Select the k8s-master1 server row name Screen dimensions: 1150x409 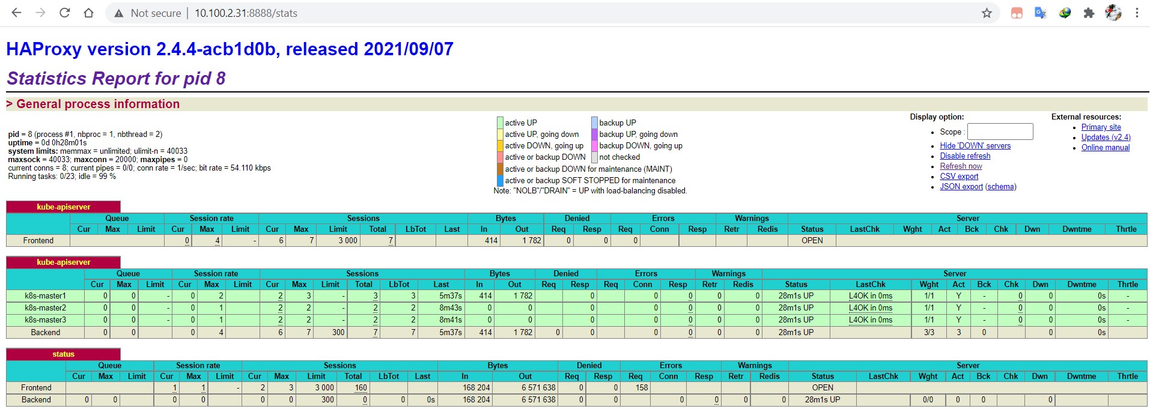click(46, 296)
